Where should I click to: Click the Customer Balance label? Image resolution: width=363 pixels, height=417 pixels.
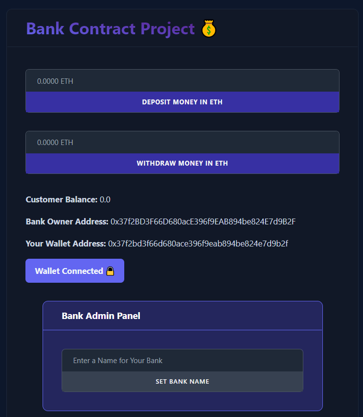(61, 199)
